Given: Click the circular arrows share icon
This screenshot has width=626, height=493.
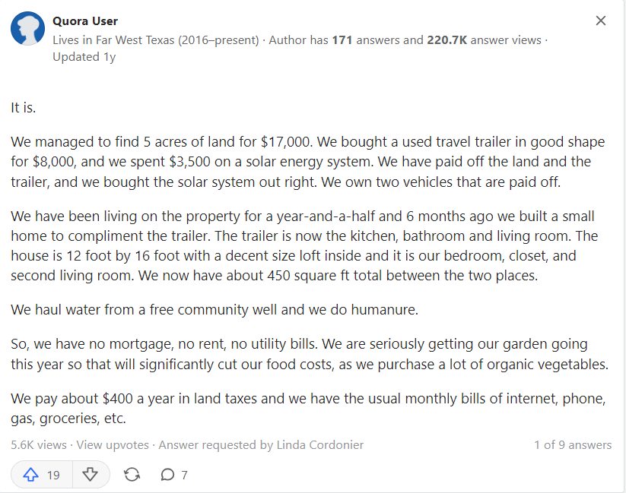Looking at the screenshot, I should (x=132, y=475).
